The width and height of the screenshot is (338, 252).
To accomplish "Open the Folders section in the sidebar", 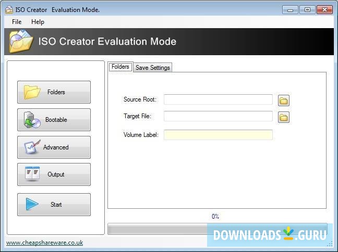I will [54, 92].
